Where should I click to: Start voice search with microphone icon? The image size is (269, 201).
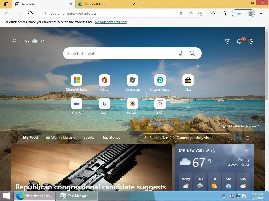[x=181, y=53]
